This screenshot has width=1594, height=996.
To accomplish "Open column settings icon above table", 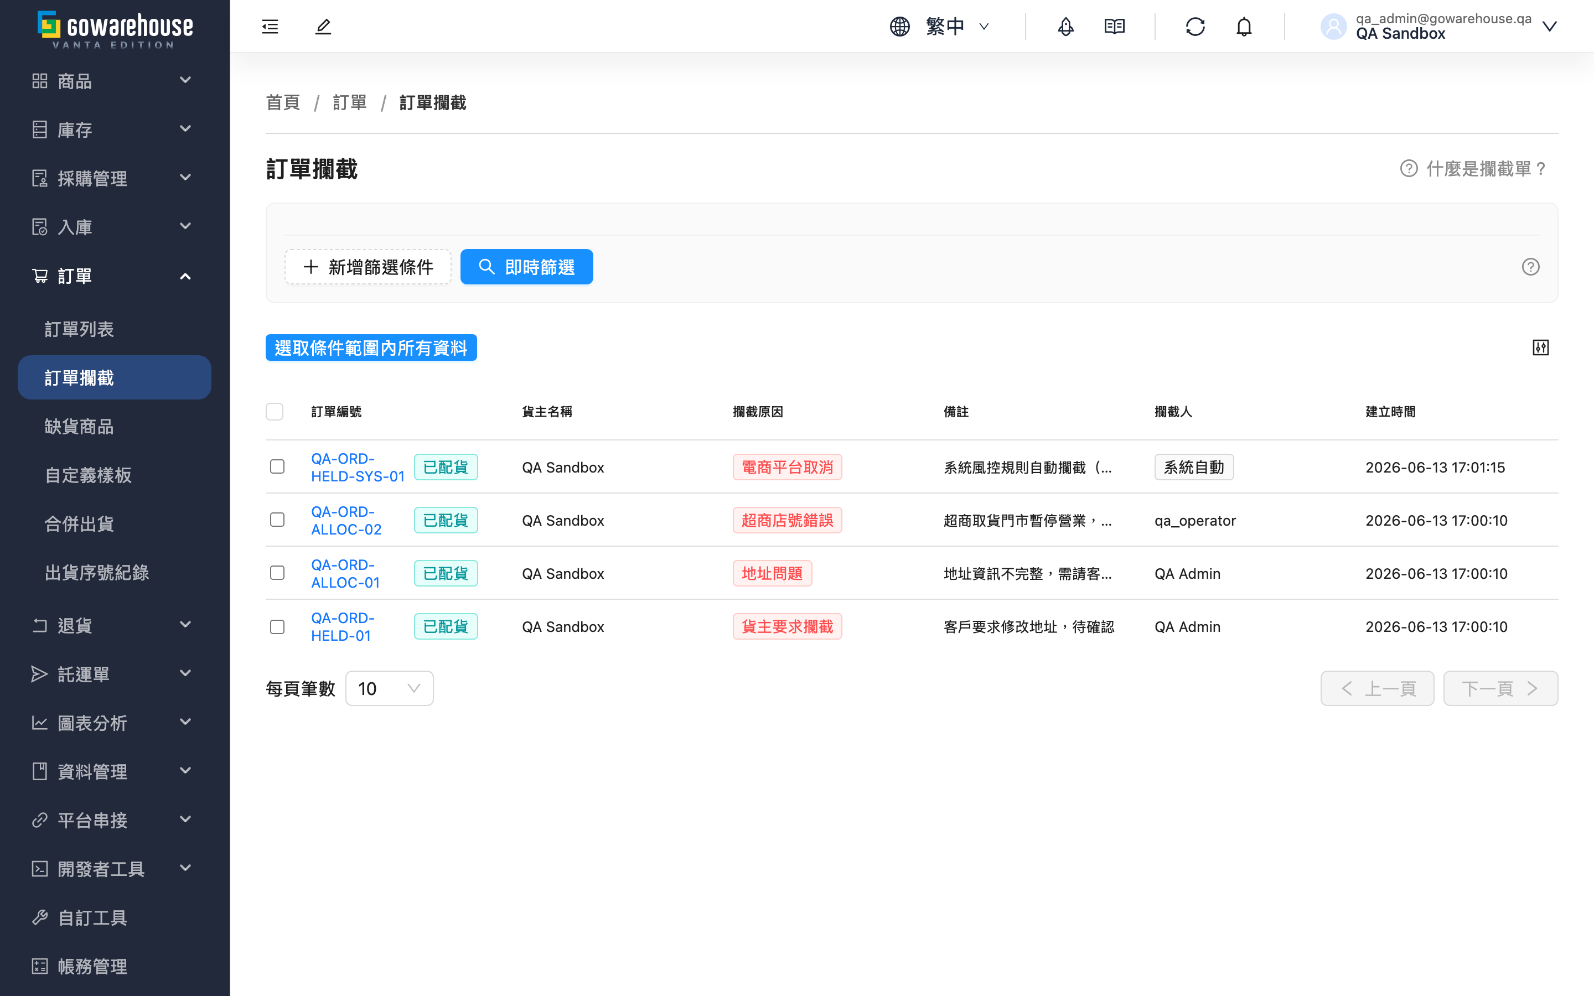I will click(x=1540, y=347).
